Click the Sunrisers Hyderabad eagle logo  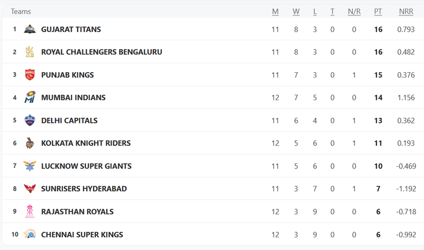click(x=30, y=188)
